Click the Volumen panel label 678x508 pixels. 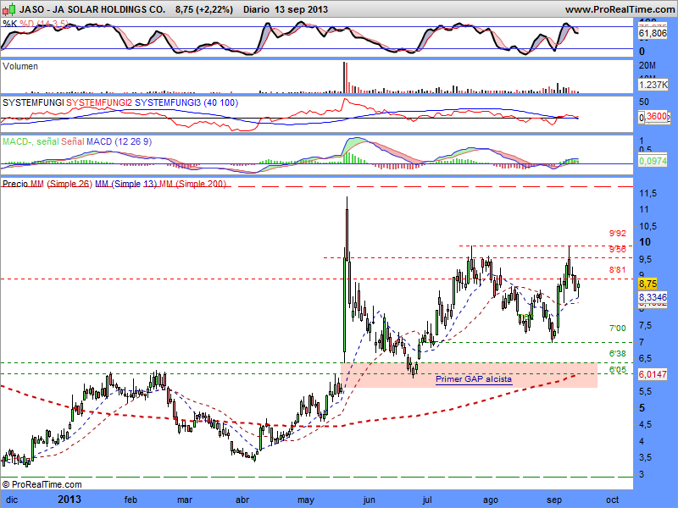pyautogui.click(x=20, y=66)
